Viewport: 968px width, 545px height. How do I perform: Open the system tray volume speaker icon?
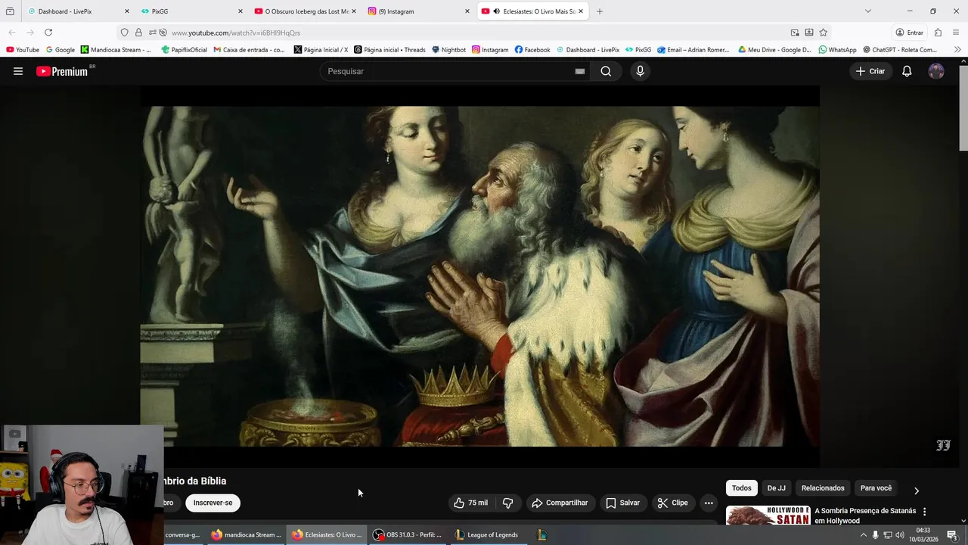900,535
